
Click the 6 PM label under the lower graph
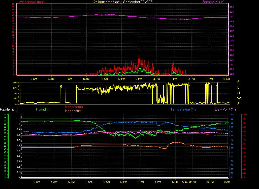click(175, 182)
